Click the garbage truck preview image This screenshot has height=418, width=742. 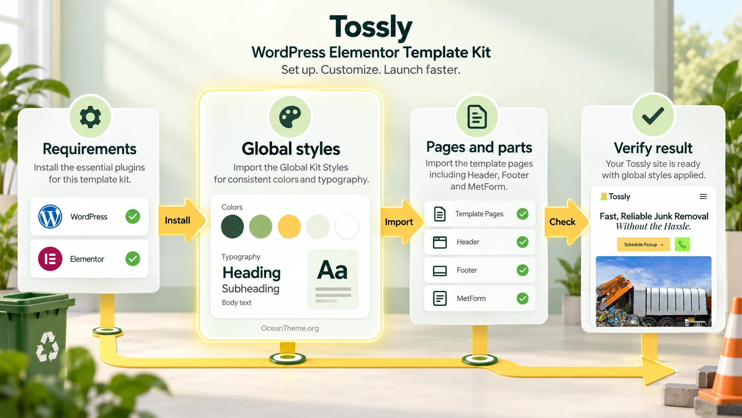pos(653,291)
